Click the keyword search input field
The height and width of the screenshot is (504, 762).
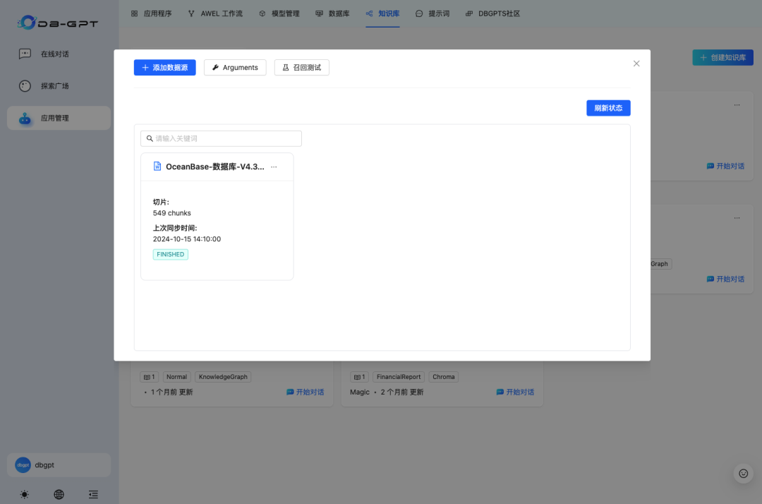pos(221,138)
